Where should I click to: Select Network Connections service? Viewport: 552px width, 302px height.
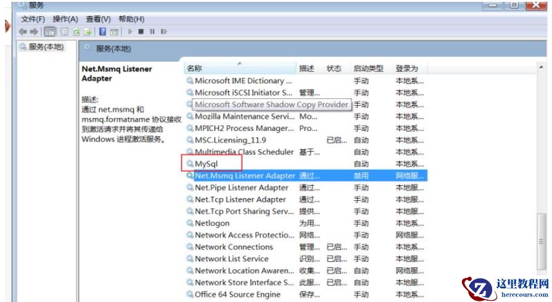click(307, 247)
